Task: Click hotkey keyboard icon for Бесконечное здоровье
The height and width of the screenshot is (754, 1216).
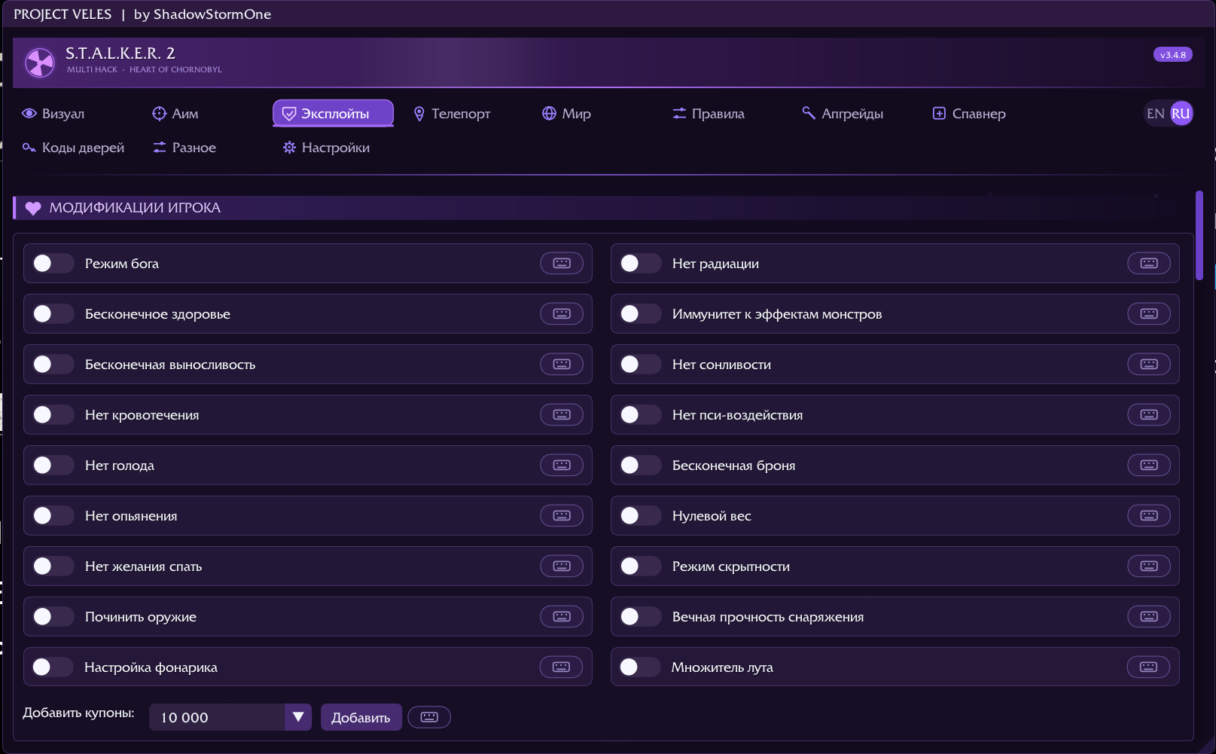Action: click(x=562, y=313)
